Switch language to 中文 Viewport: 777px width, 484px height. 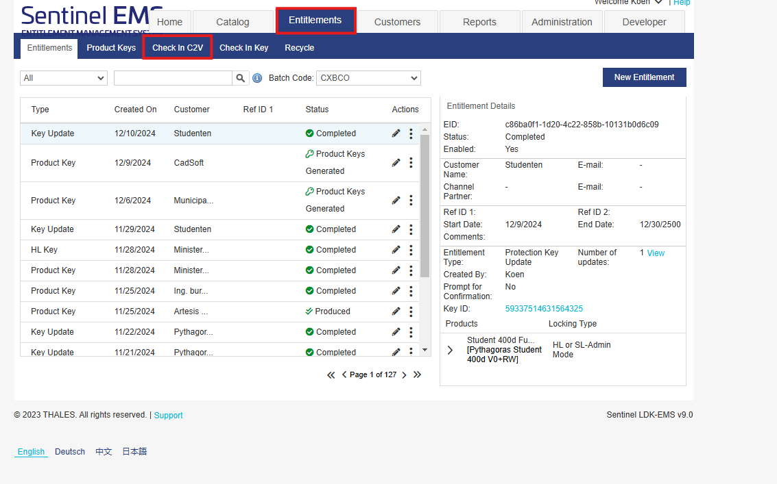[104, 451]
